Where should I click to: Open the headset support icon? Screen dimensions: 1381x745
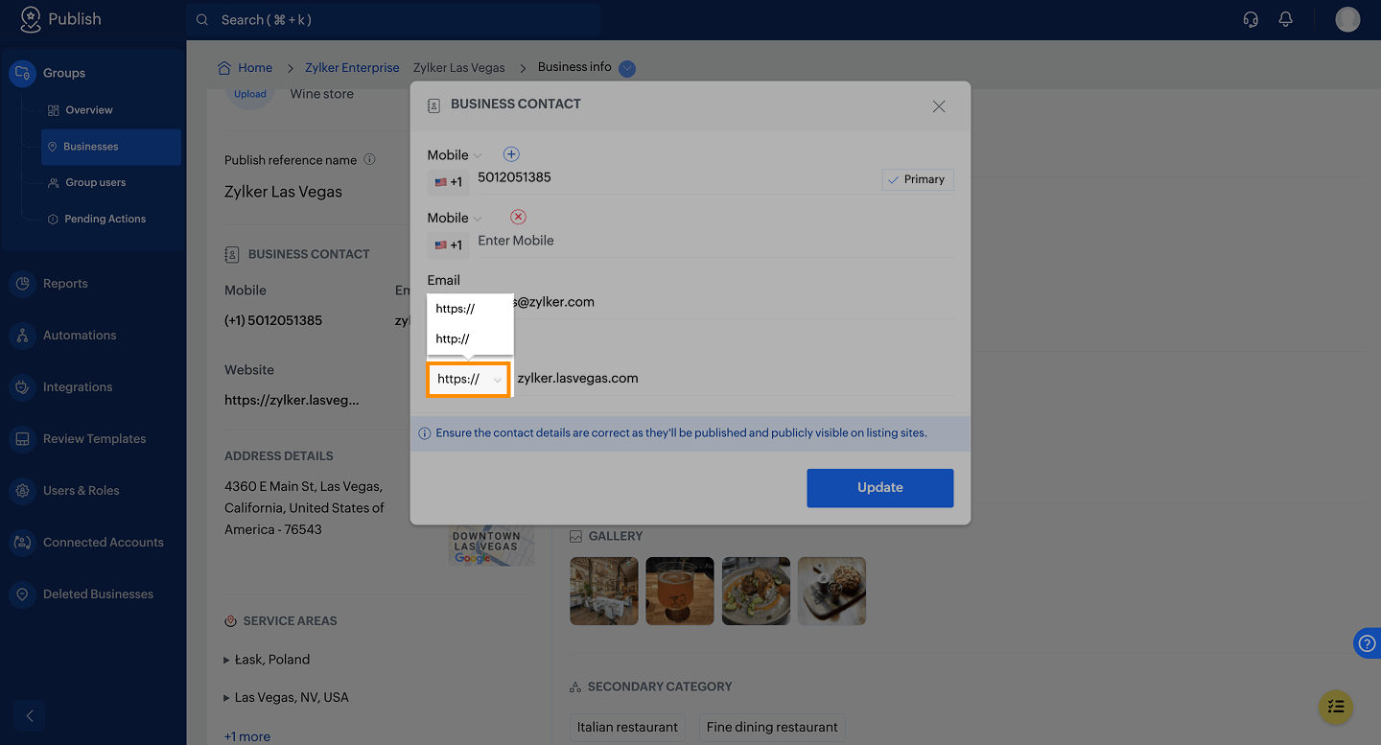tap(1251, 19)
